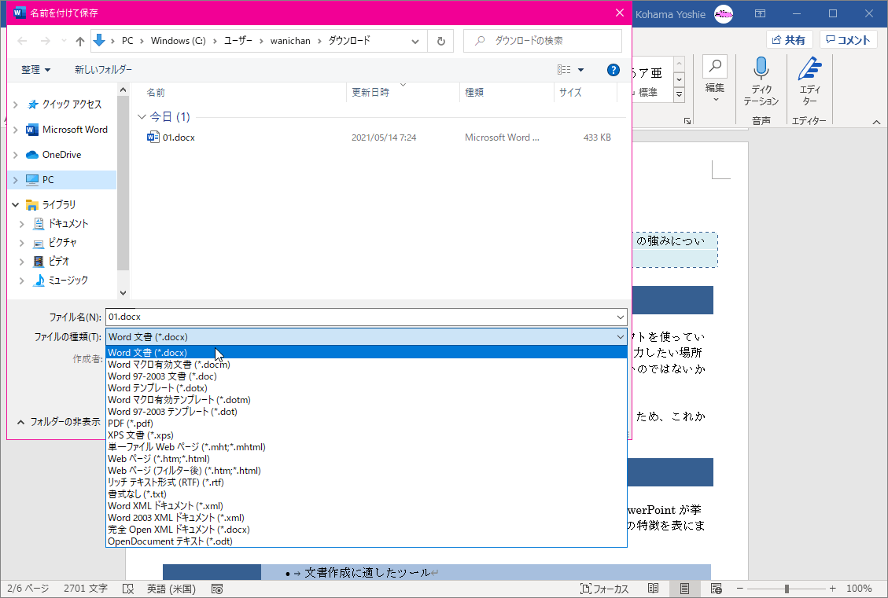Click フォルダーの非表示 to hide folders
Screen dimensions: 888x598
pyautogui.click(x=59, y=421)
